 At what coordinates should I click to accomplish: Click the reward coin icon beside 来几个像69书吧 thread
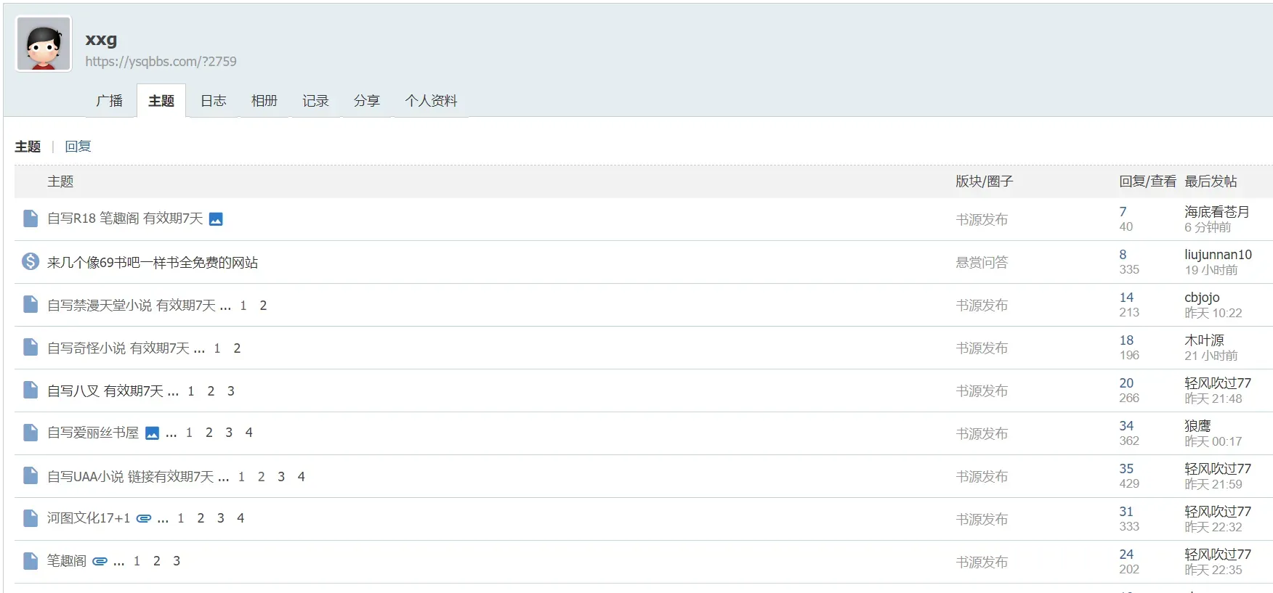31,261
